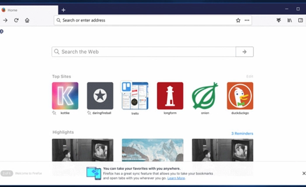Image resolution: width=306 pixels, height=187 pixels.
Task: Click the bold "take your favorites" headline
Action: tap(142, 168)
